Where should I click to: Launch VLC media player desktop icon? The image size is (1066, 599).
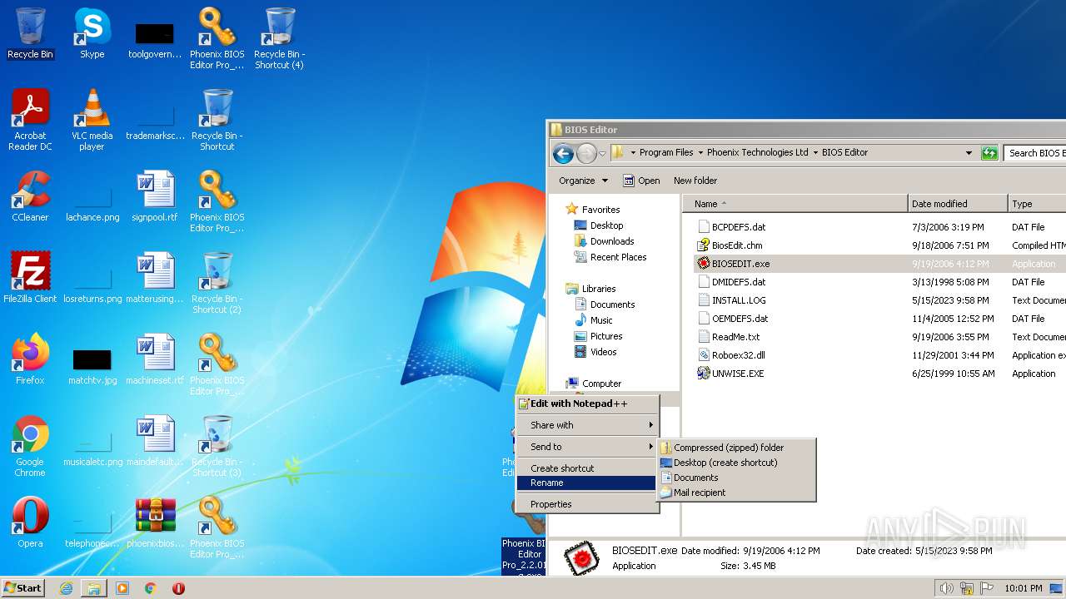[x=92, y=120]
